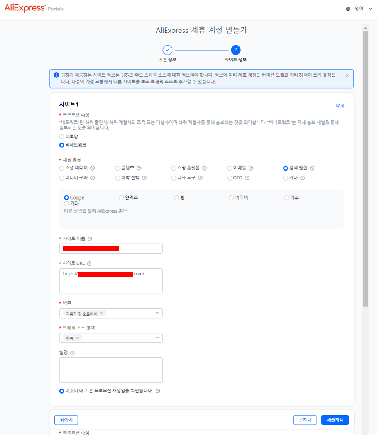Click the page vertical scrollbar
Screen dimensions: 377x435
tap(365, 169)
